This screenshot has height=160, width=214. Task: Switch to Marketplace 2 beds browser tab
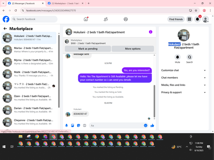(x=65, y=3)
